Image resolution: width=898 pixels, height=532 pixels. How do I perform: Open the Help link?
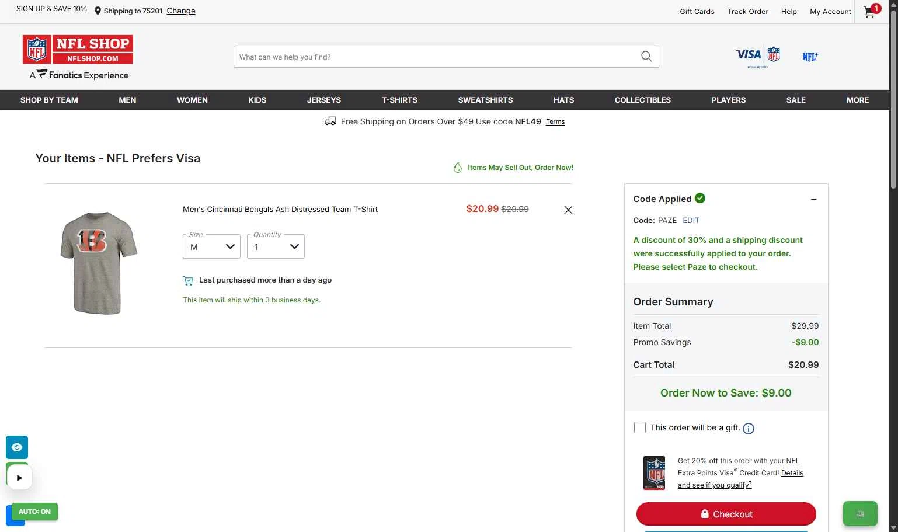pos(789,11)
